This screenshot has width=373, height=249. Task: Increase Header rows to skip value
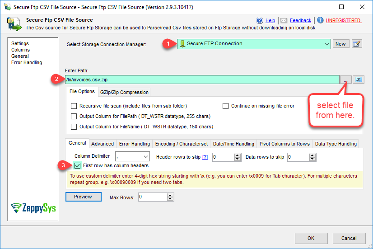[238, 155]
